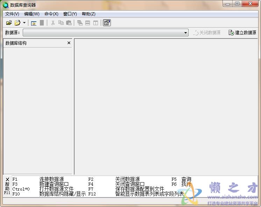This screenshot has width=261, height=207.
Task: Click the 保存数据源配置到文件 shortcut text
Action: coord(140,189)
